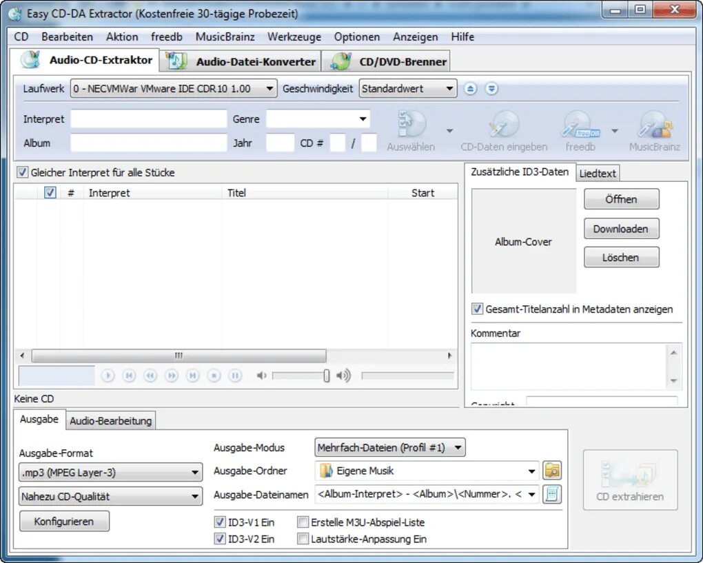Click the low volume speaker icon
This screenshot has height=563, width=703.
261,376
